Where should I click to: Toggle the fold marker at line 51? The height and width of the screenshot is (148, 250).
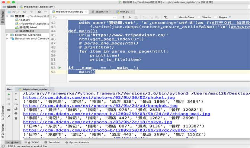[66, 60]
